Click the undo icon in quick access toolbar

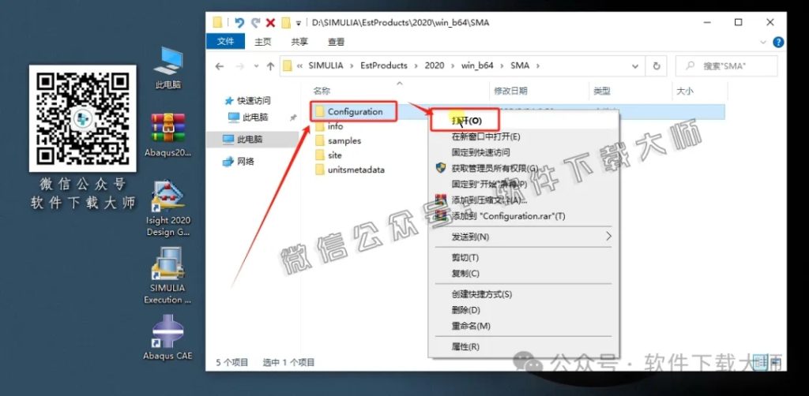(x=239, y=23)
